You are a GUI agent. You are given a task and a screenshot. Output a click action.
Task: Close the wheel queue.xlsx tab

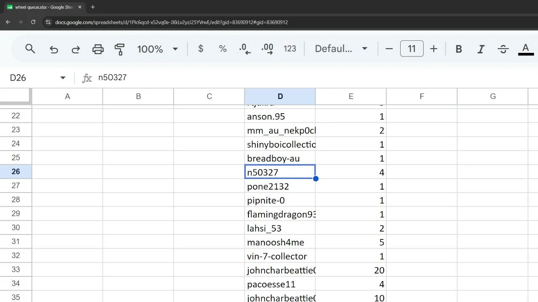80,7
